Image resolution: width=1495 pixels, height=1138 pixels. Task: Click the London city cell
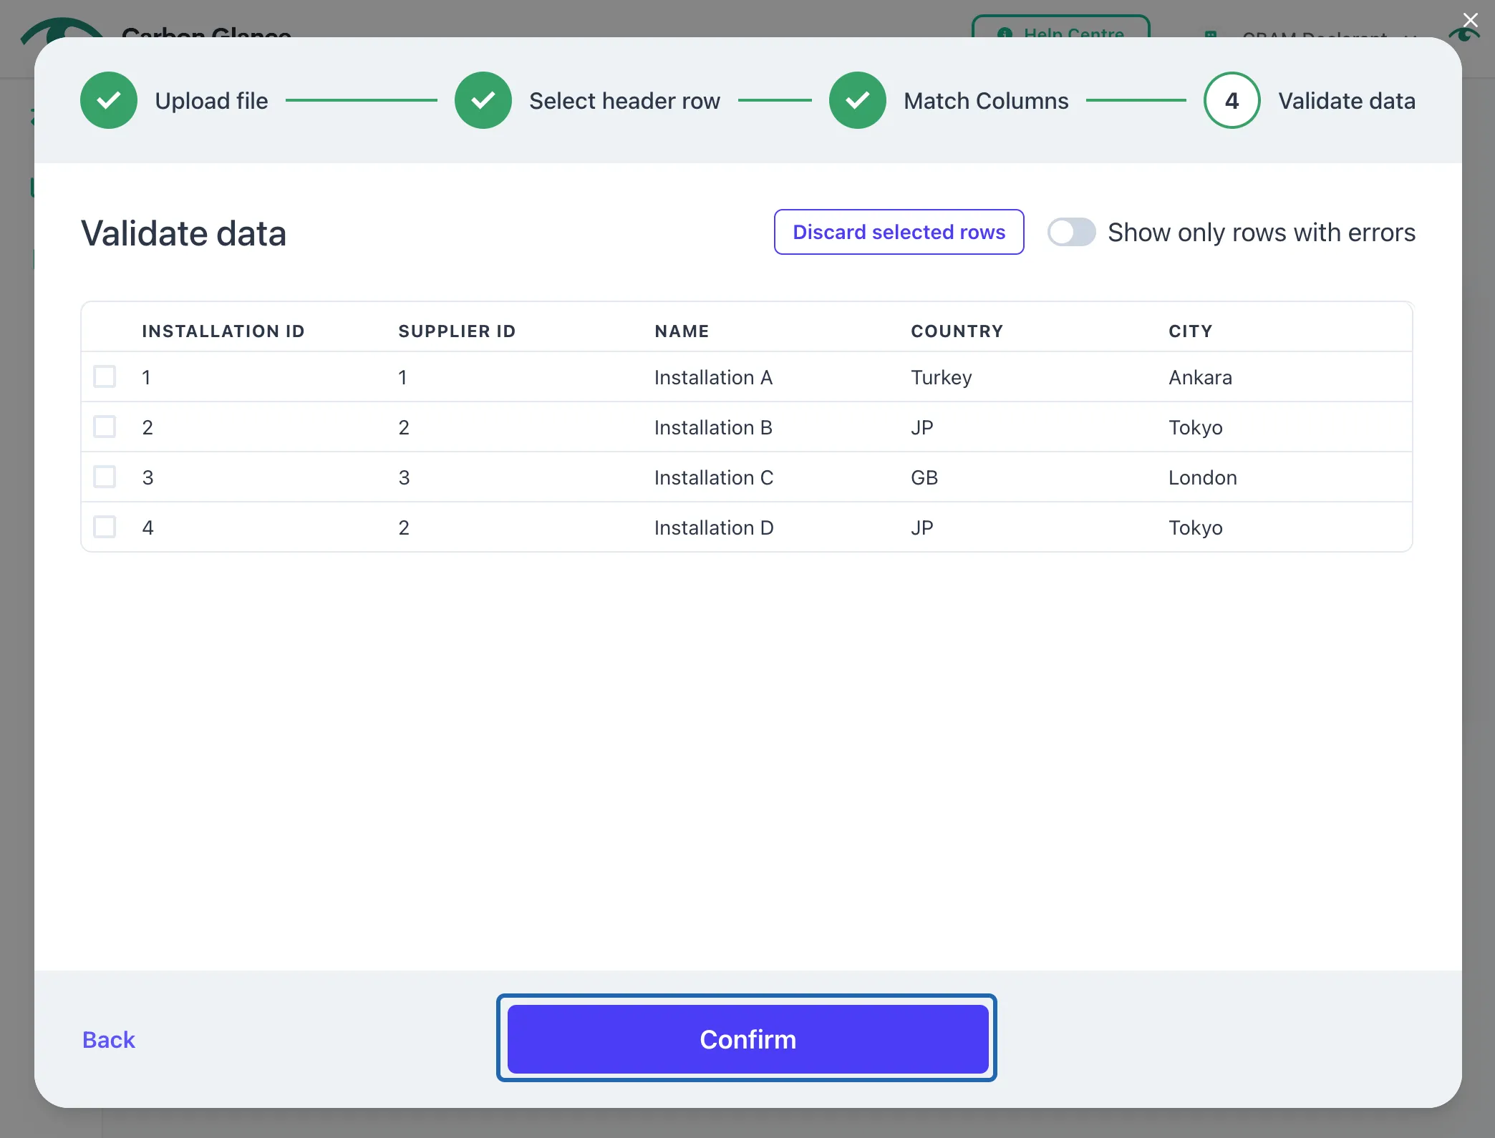click(1203, 477)
